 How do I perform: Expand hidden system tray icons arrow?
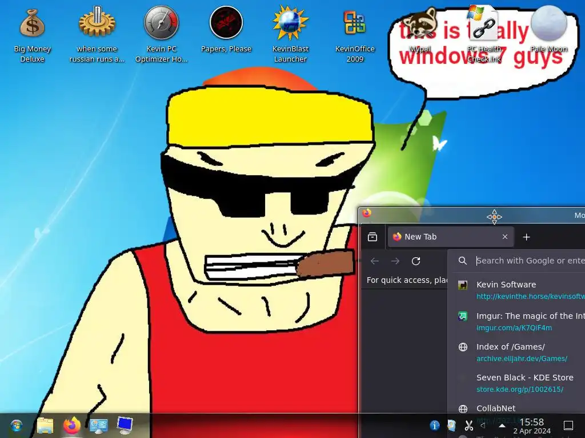point(502,425)
